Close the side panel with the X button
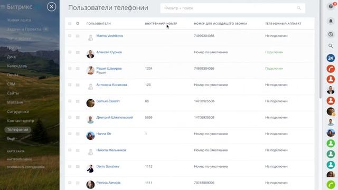The image size is (338, 190). [x=51, y=7]
